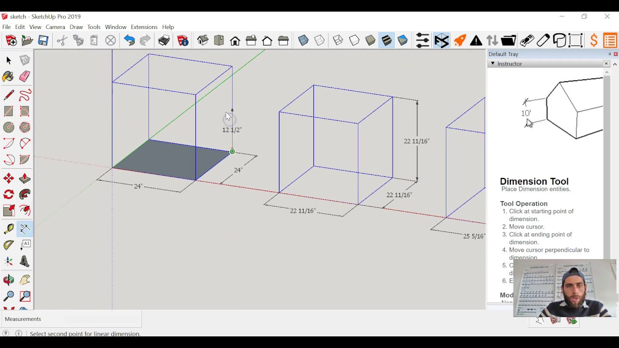Activate the Push/Pull tool

(x=25, y=178)
